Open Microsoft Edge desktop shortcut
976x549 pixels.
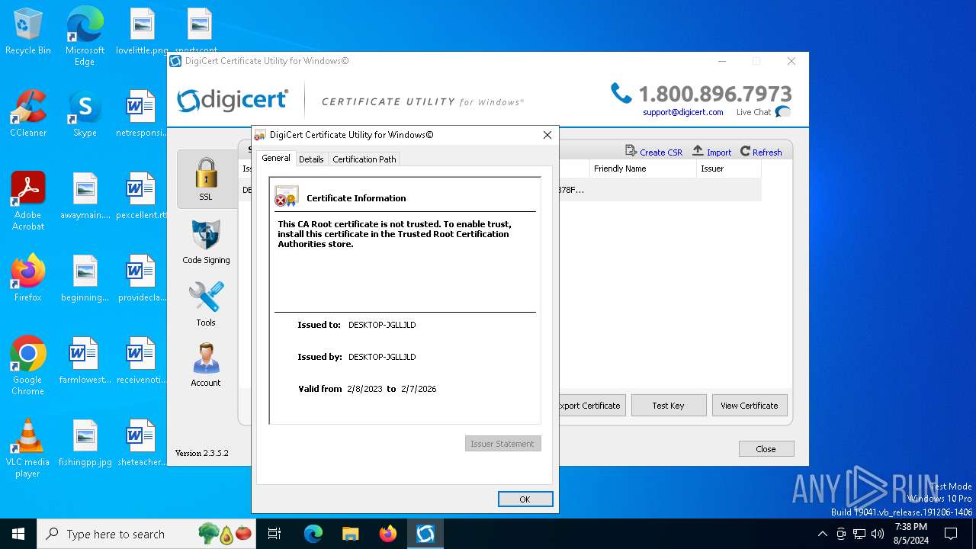[x=85, y=36]
